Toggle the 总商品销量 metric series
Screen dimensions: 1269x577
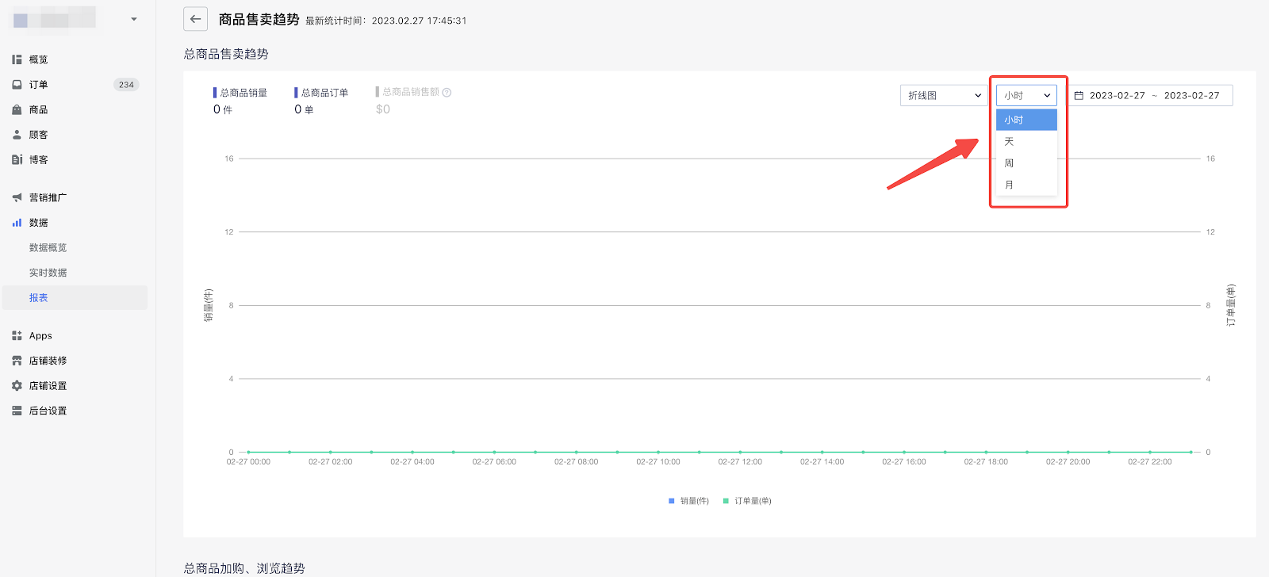click(x=243, y=93)
